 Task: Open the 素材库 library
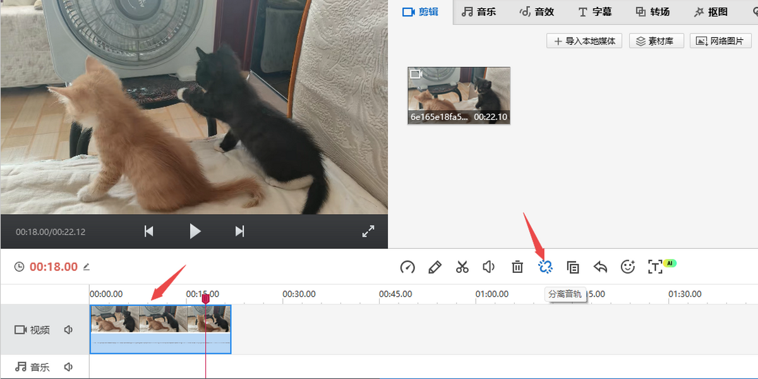(656, 41)
